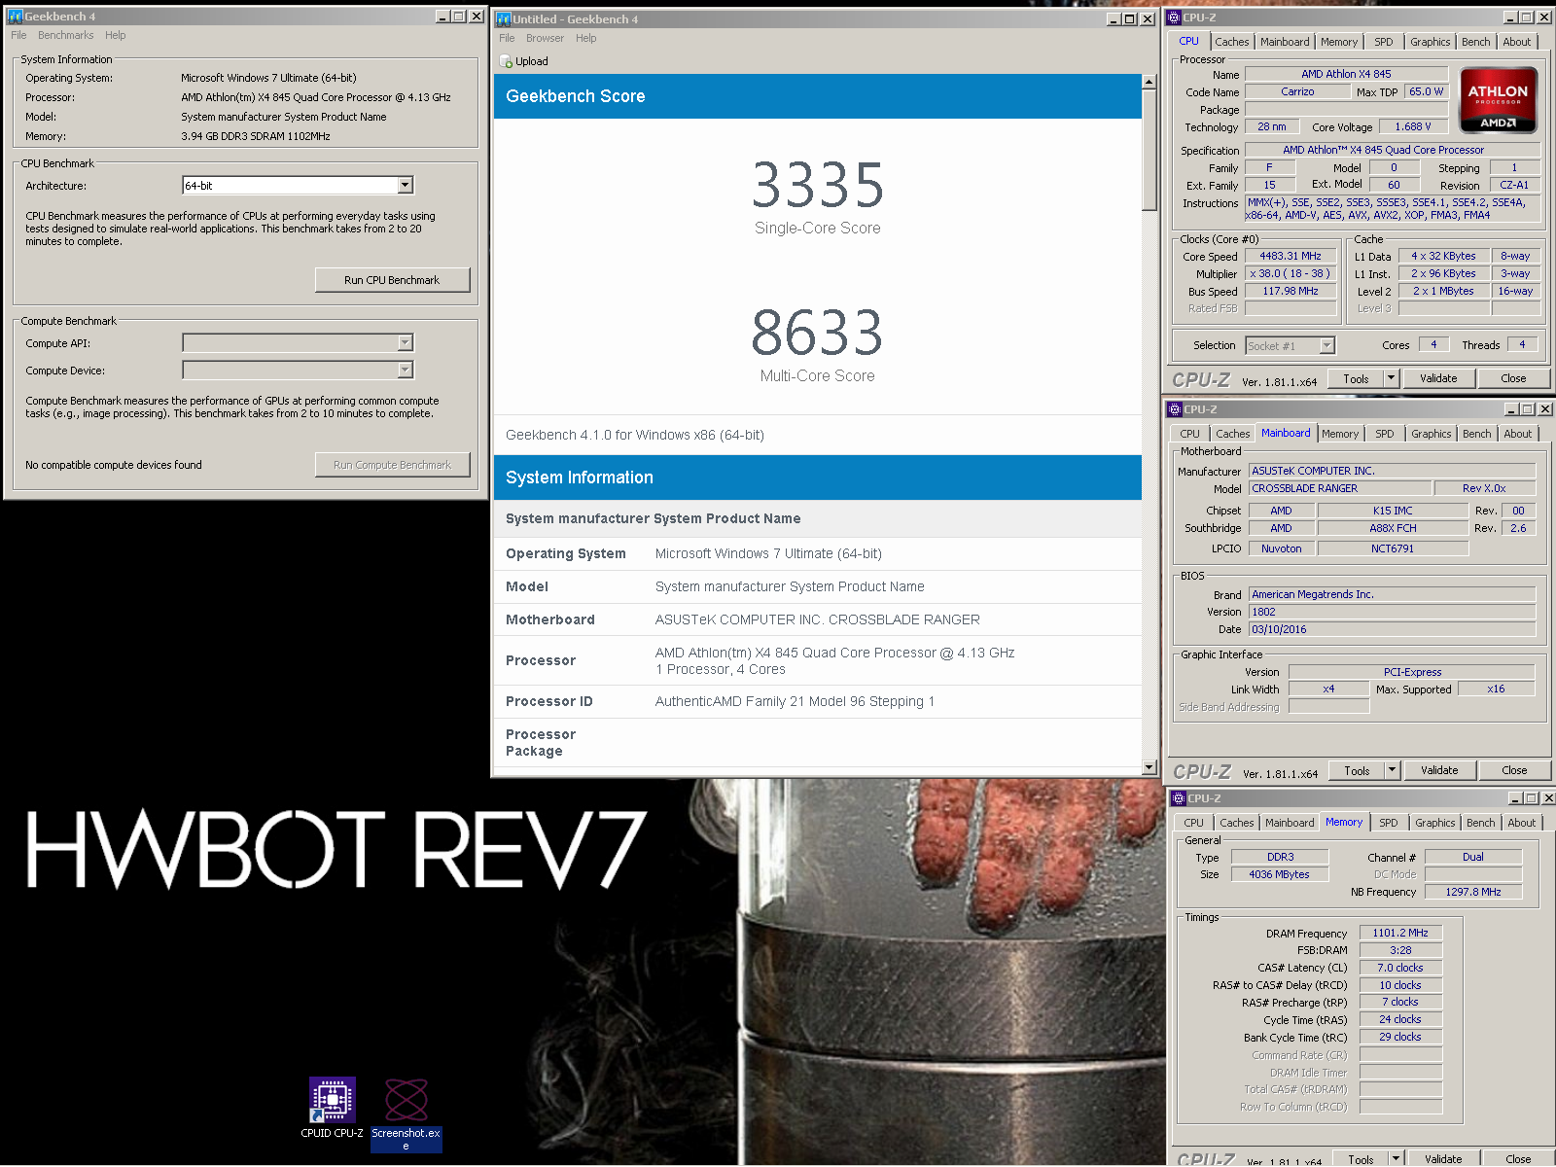Click top CPU-Z window title icon
The image size is (1556, 1167).
(x=1174, y=18)
